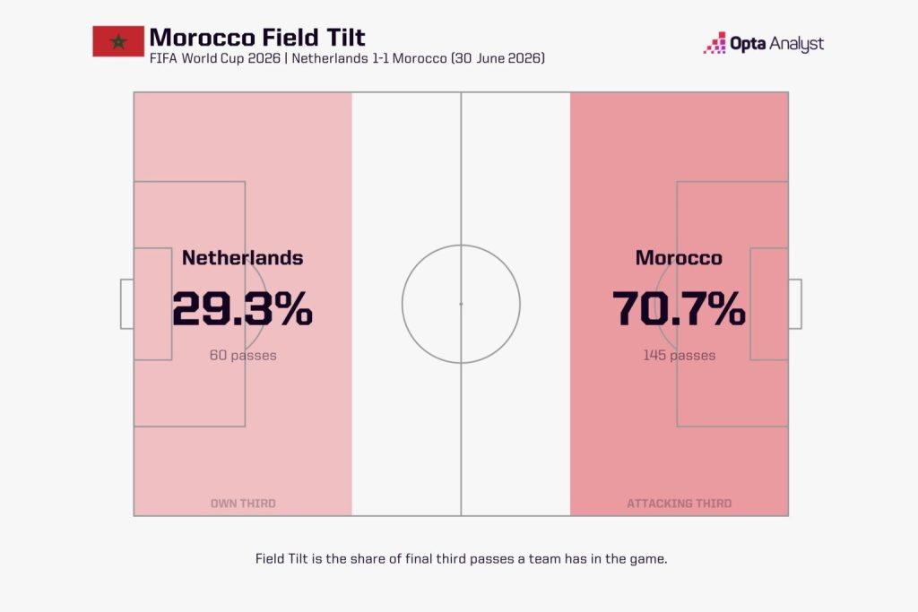Image resolution: width=918 pixels, height=612 pixels.
Task: Click the Field Tilt definition footnote
Action: (461, 559)
